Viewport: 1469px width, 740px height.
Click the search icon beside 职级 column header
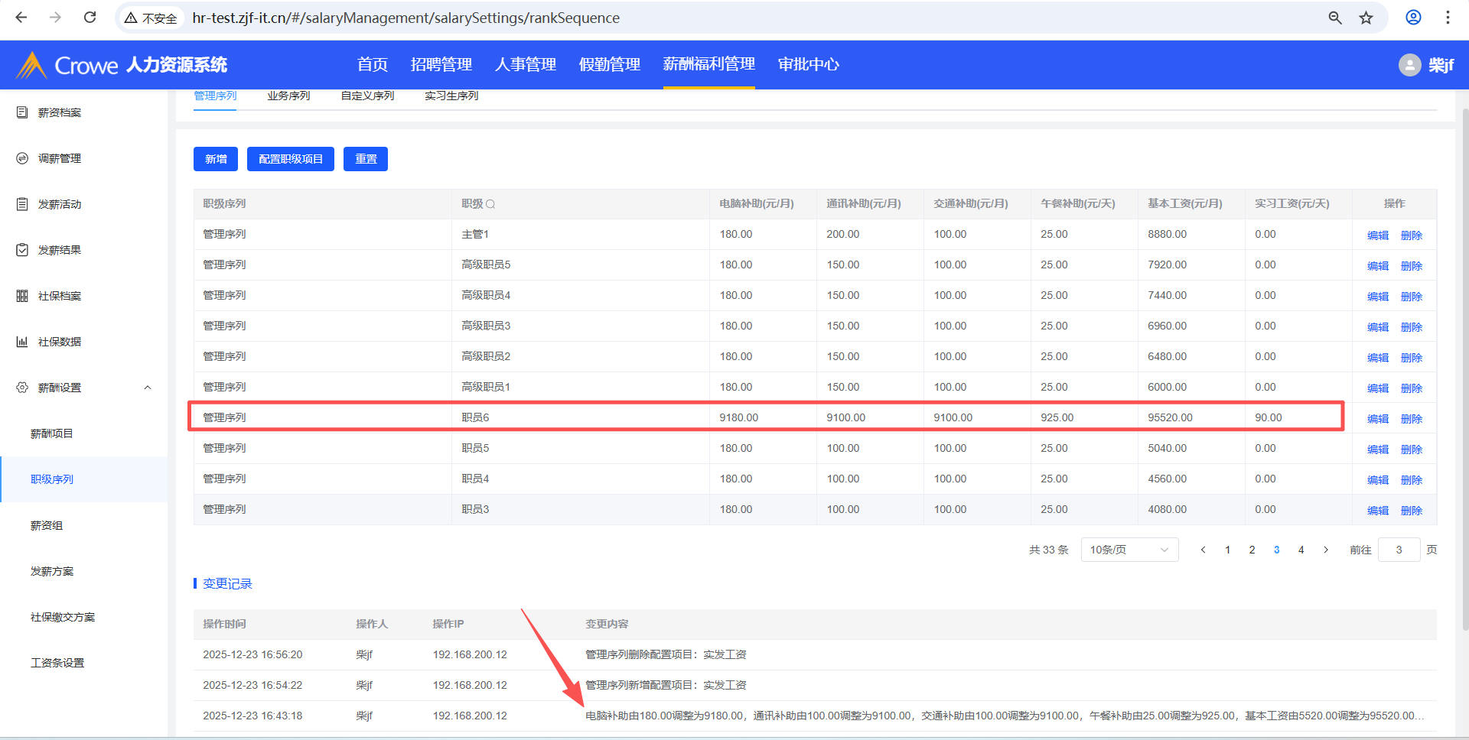(490, 204)
